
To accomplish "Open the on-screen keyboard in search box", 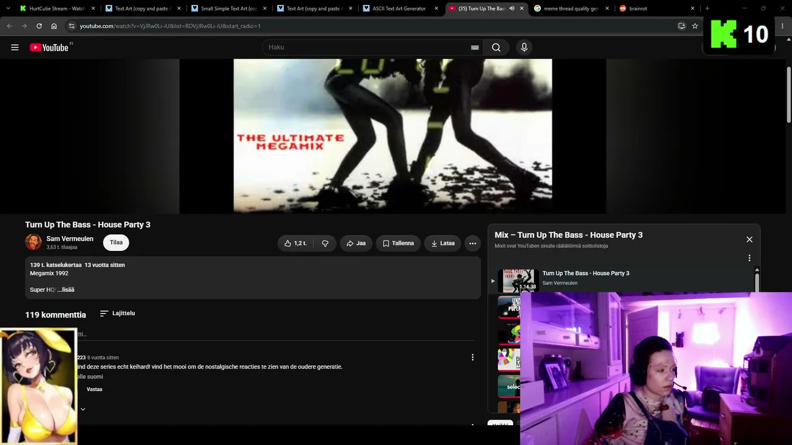I will point(475,48).
